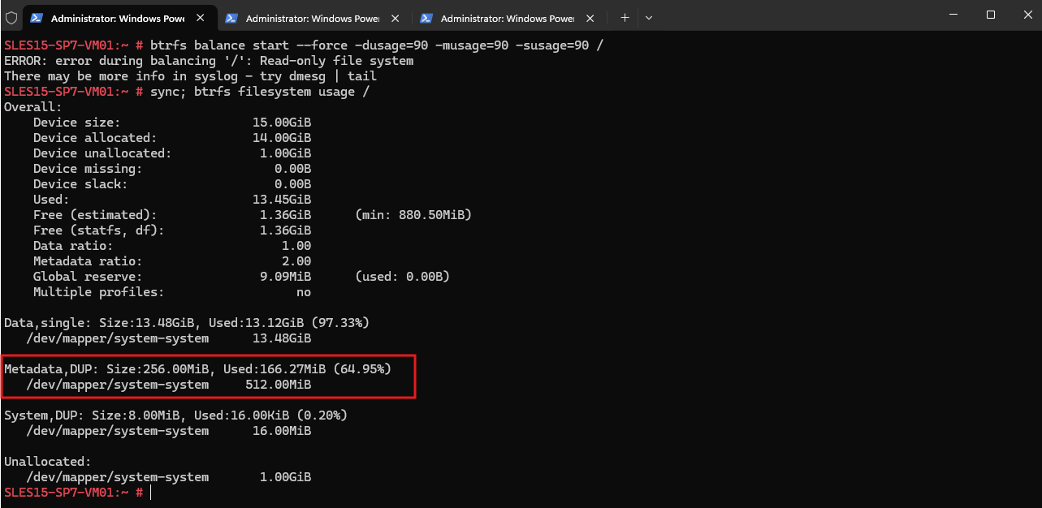Close the middle PowerShell tab

point(396,18)
